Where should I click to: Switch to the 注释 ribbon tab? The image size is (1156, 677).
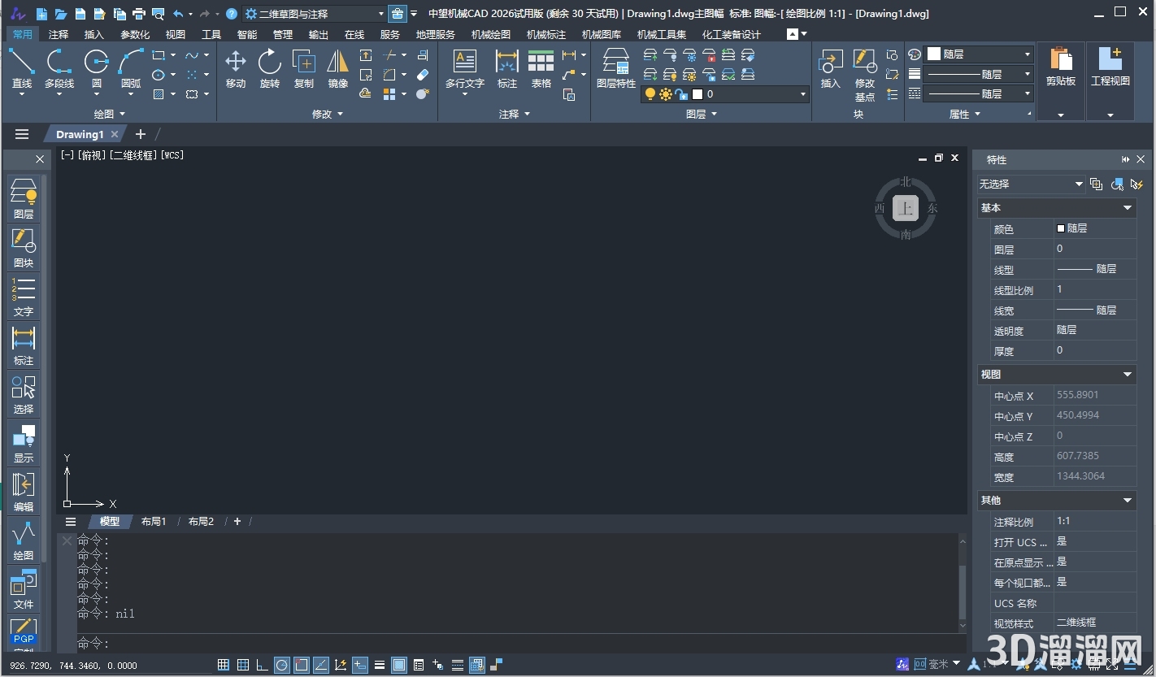click(x=59, y=34)
